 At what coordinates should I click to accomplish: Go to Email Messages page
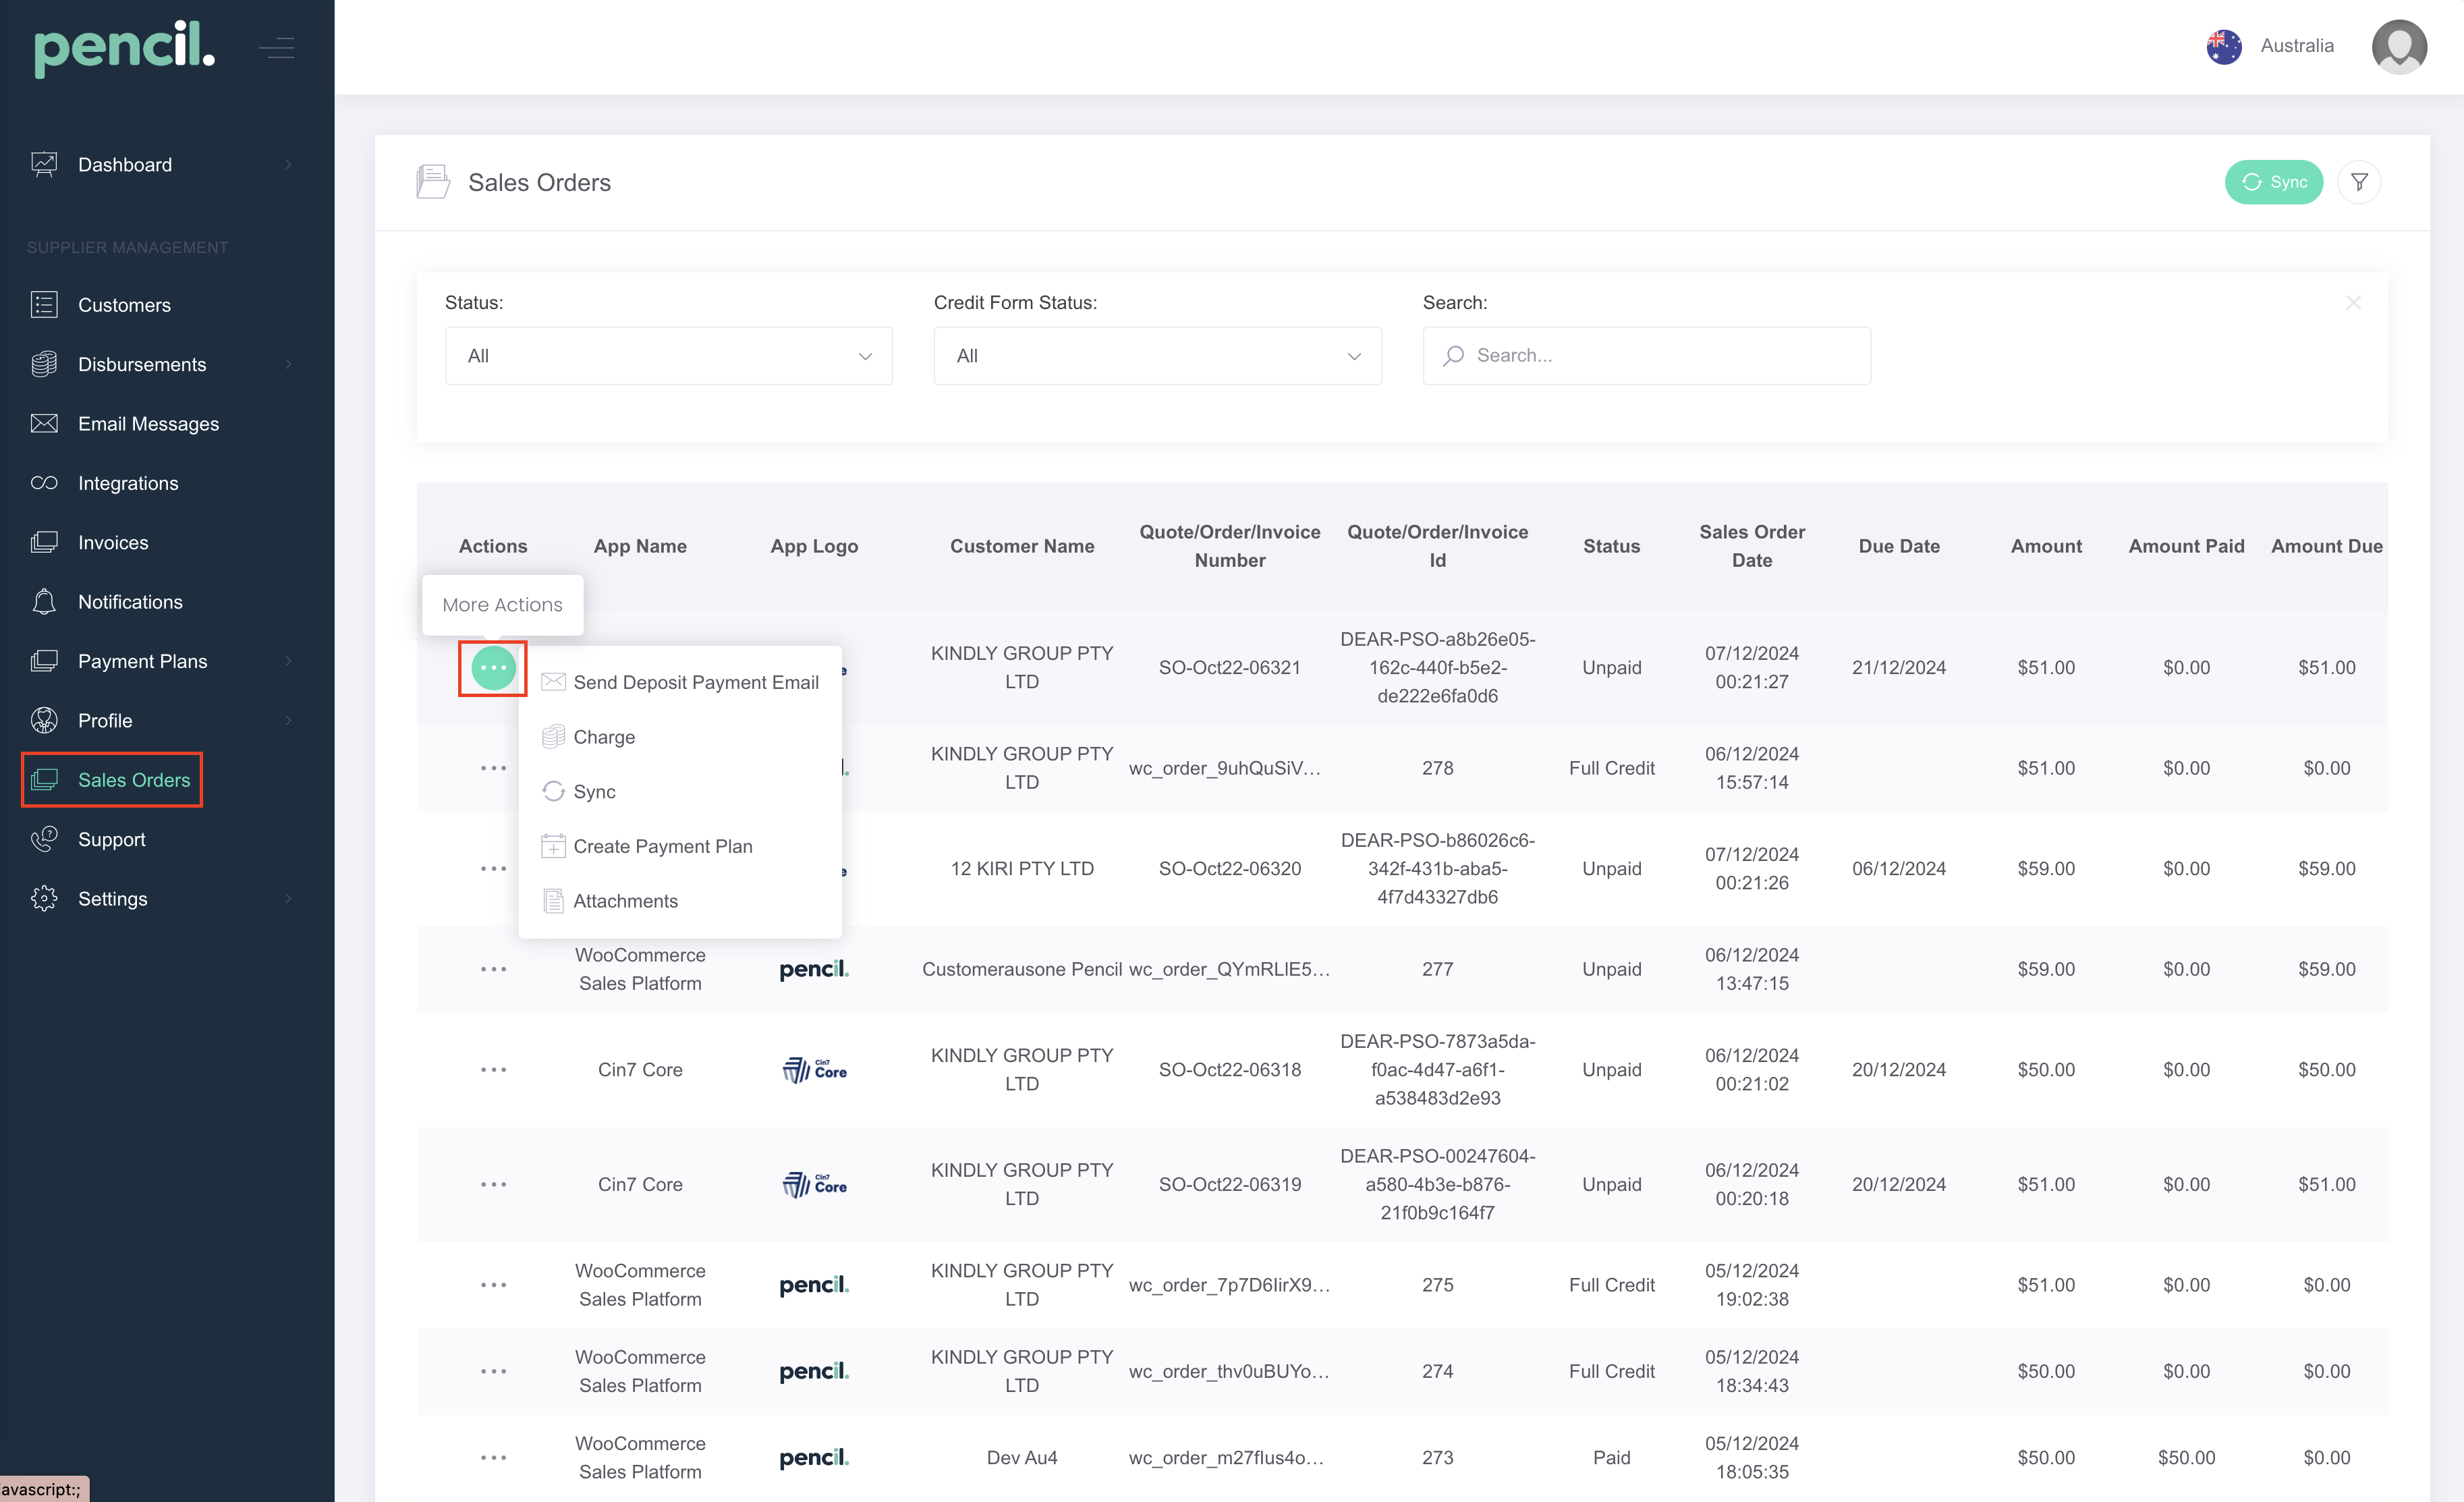coord(148,424)
